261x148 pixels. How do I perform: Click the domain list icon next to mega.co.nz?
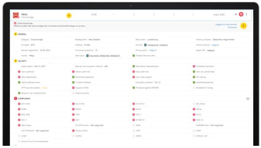pos(145,45)
